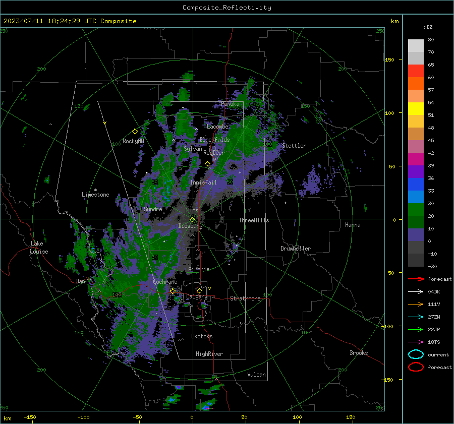Click the white plus marker west of Hanna

[285, 203]
